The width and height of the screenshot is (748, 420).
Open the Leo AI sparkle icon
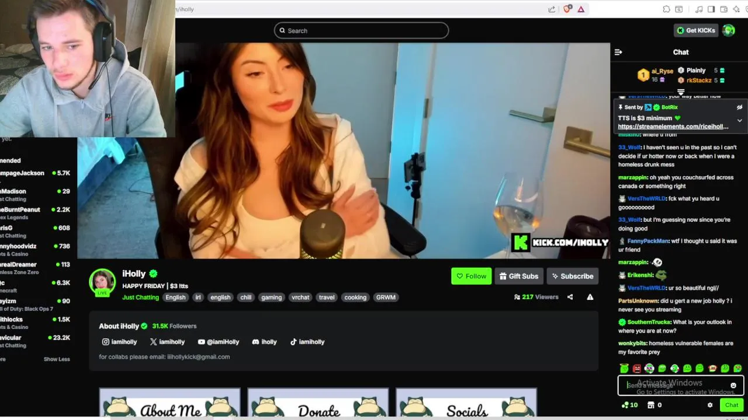tap(736, 9)
